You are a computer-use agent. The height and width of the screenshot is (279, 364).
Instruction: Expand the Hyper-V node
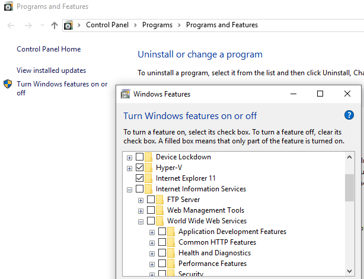[130, 168]
